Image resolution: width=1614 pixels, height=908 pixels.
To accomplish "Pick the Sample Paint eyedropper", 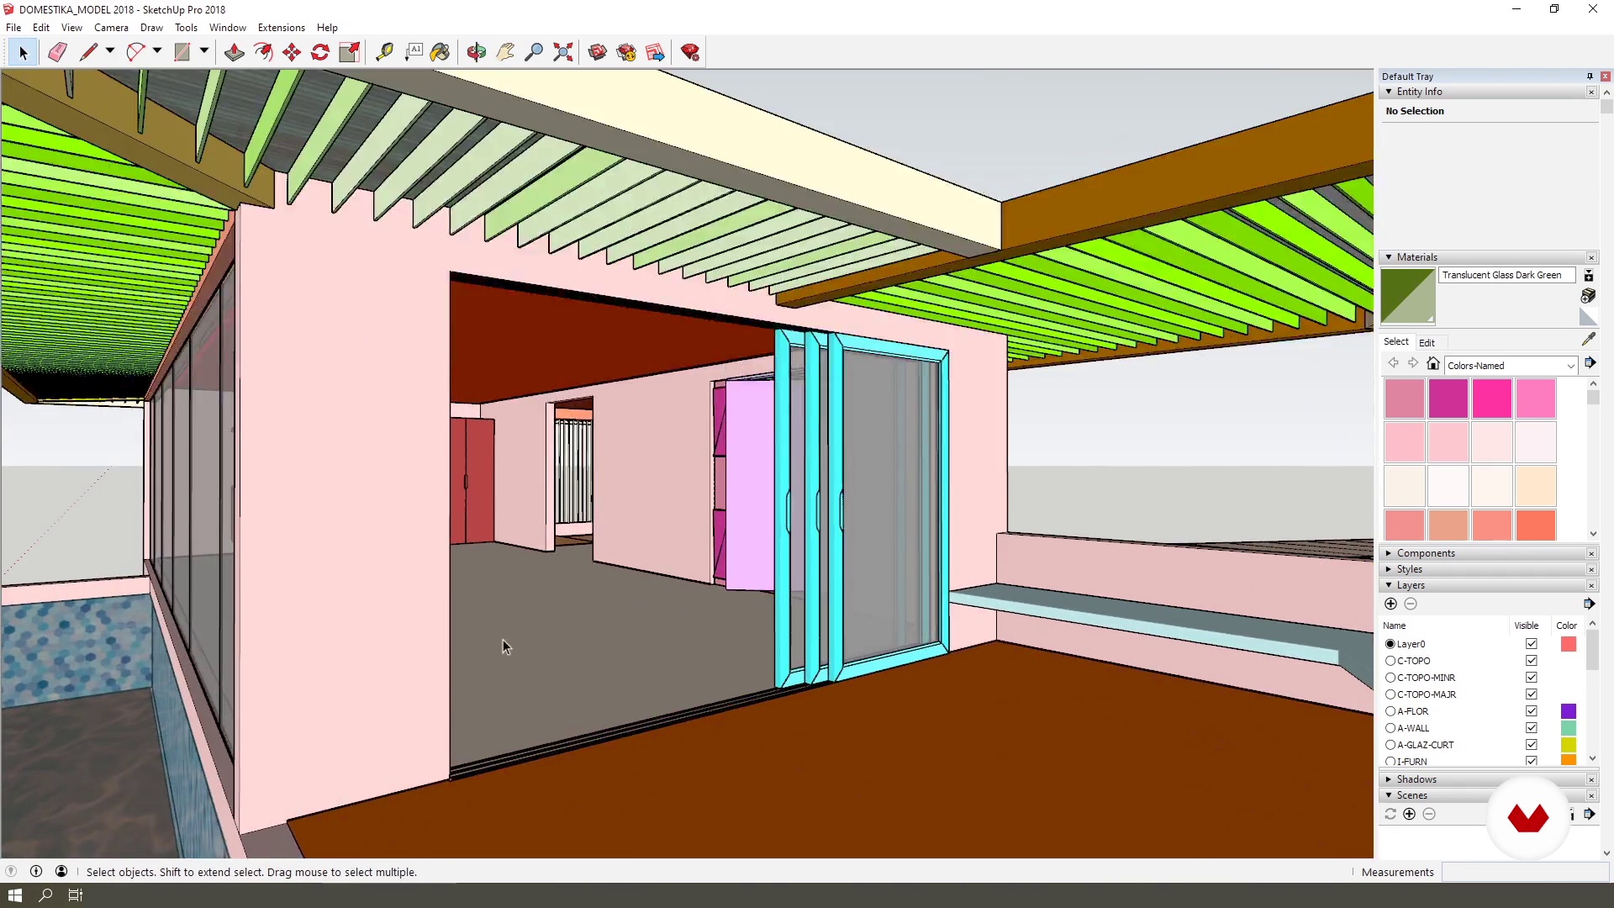I will pyautogui.click(x=1588, y=340).
